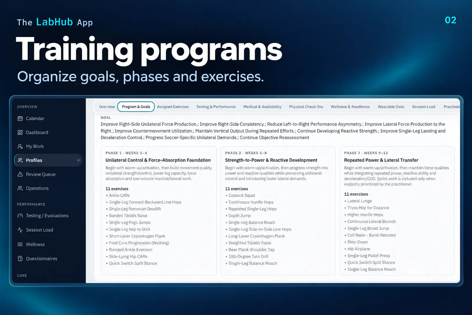Go to Medical & Availability tab

pos(262,107)
